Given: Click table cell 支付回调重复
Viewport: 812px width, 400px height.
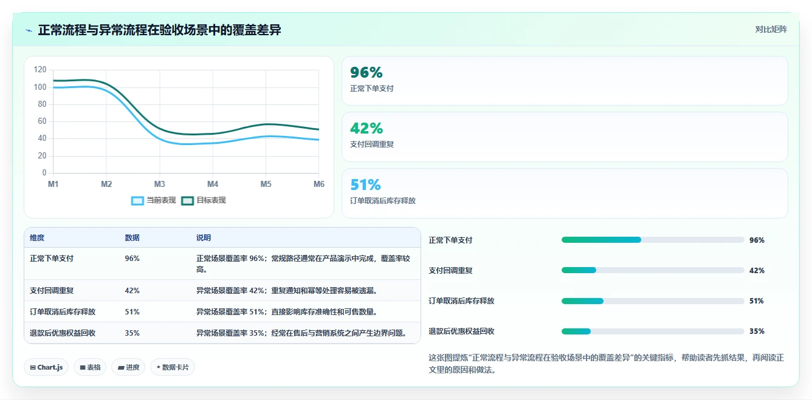Looking at the screenshot, I should pyautogui.click(x=52, y=291).
